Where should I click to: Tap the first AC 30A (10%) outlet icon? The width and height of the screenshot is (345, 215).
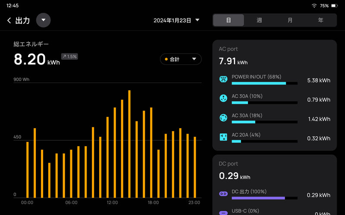point(223,98)
